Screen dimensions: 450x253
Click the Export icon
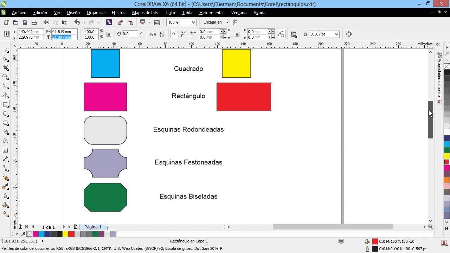pos(130,22)
